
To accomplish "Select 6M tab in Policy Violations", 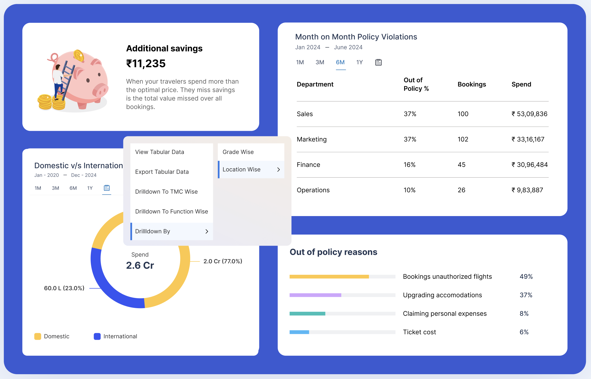I will pyautogui.click(x=340, y=62).
